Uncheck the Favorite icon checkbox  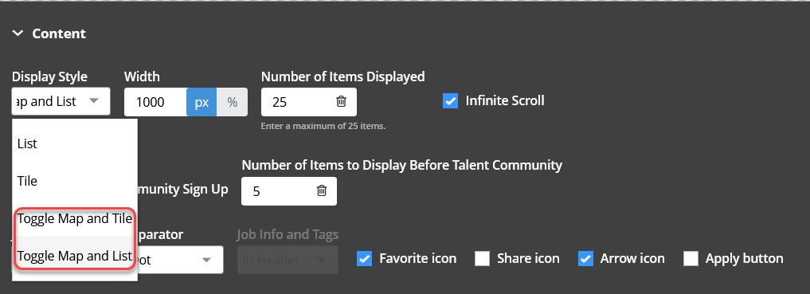(364, 258)
